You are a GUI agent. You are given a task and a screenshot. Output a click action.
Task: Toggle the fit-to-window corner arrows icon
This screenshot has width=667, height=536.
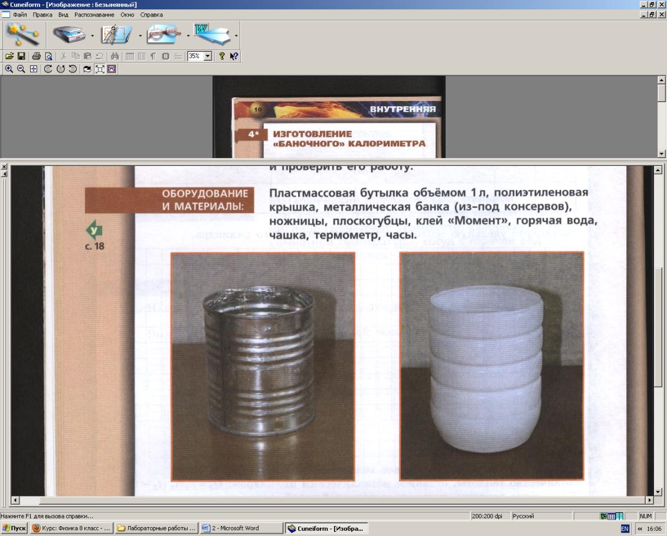click(100, 69)
